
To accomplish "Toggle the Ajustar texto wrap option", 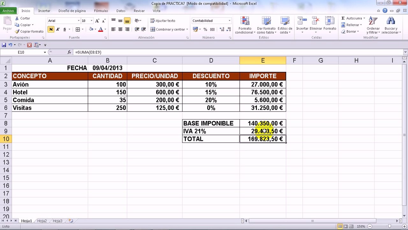I will tap(163, 21).
